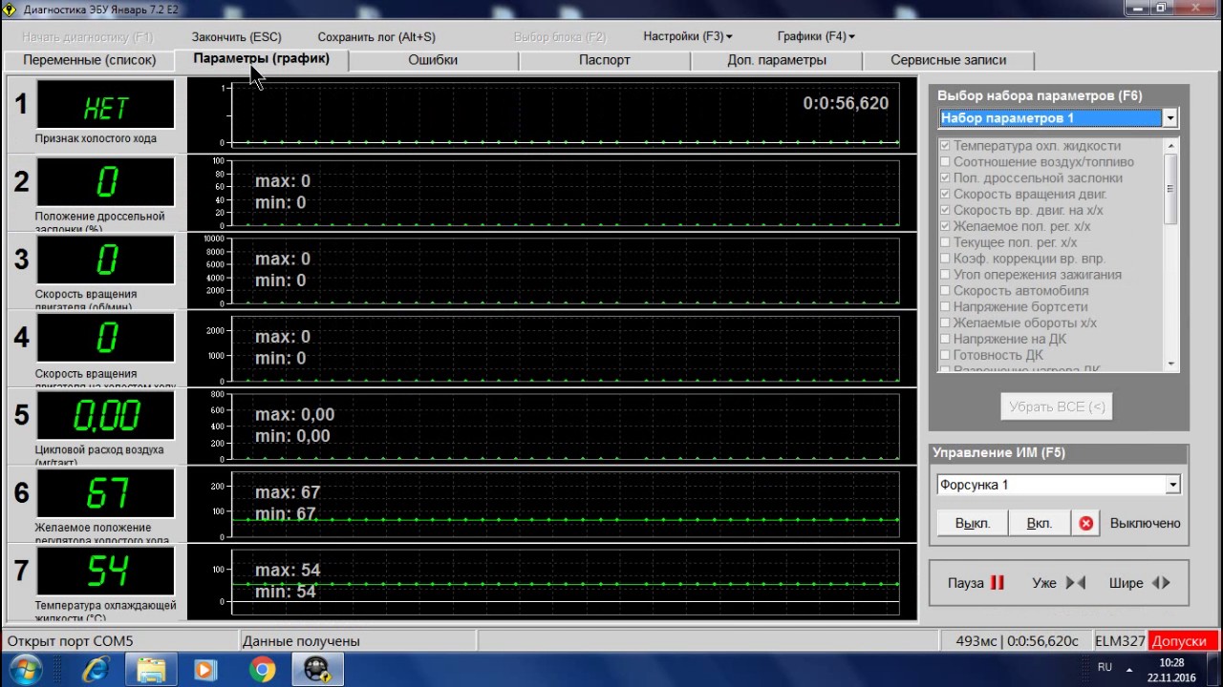This screenshot has width=1223, height=687.
Task: Open the Windows Start menu
Action: [x=25, y=670]
